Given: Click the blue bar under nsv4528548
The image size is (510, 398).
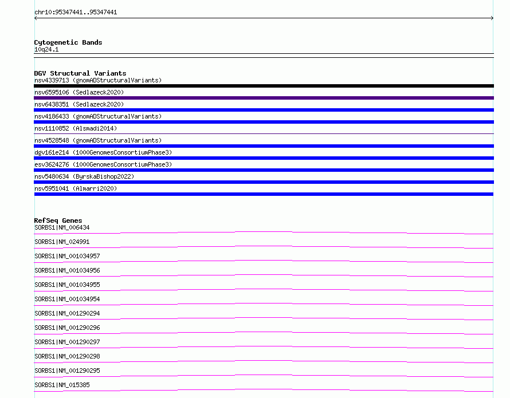Looking at the screenshot, I should [x=264, y=146].
